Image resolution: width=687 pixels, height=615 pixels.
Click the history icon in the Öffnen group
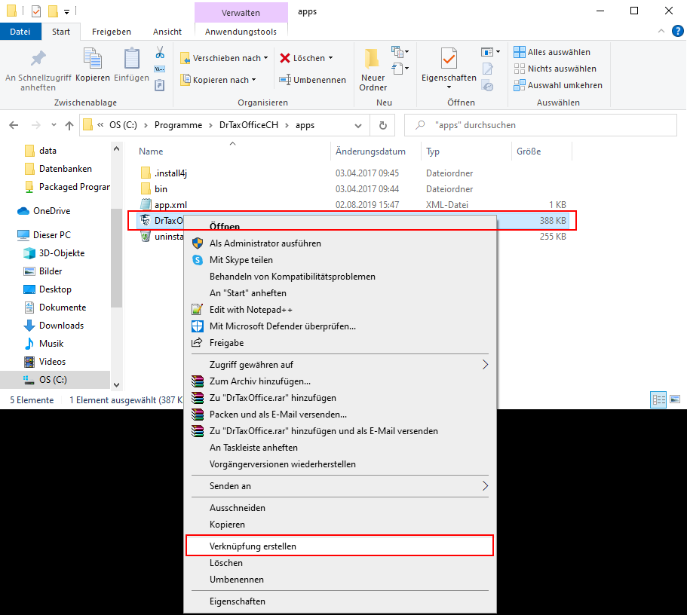tap(487, 86)
